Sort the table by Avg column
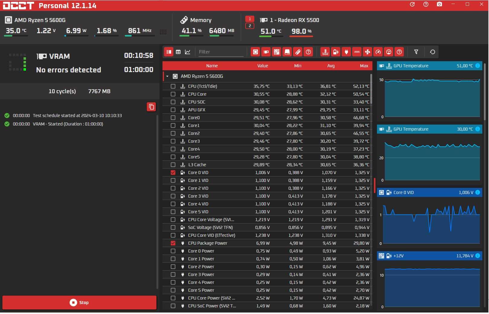Viewport: 489px width, 314px height. coord(331,66)
